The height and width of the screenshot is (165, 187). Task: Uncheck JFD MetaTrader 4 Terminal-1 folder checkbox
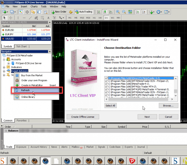coord(106,95)
